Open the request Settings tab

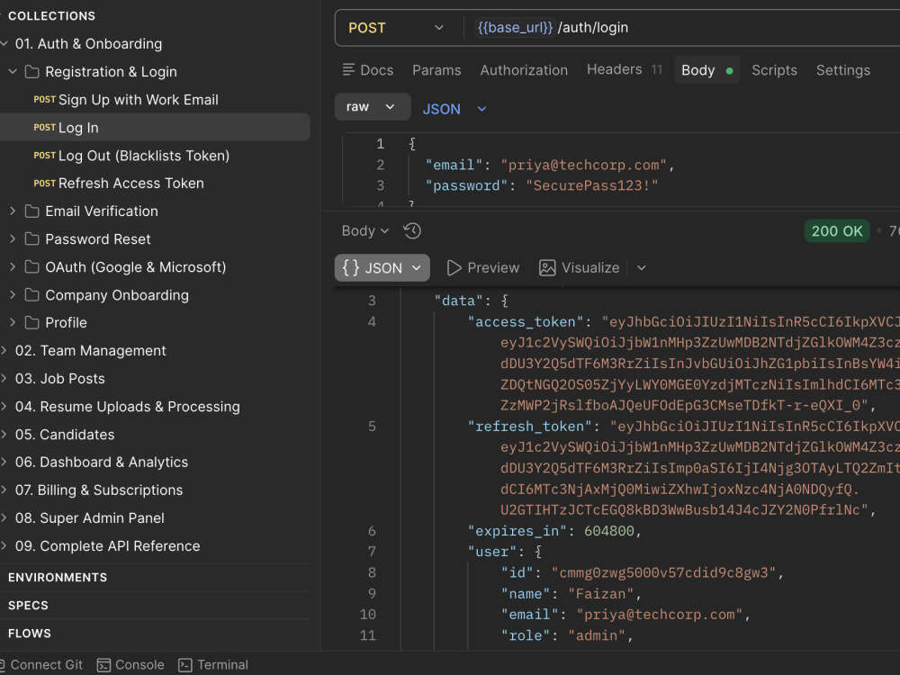[x=842, y=70]
